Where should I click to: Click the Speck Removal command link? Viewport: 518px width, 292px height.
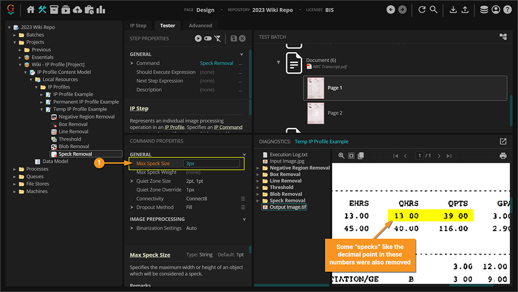click(x=217, y=63)
